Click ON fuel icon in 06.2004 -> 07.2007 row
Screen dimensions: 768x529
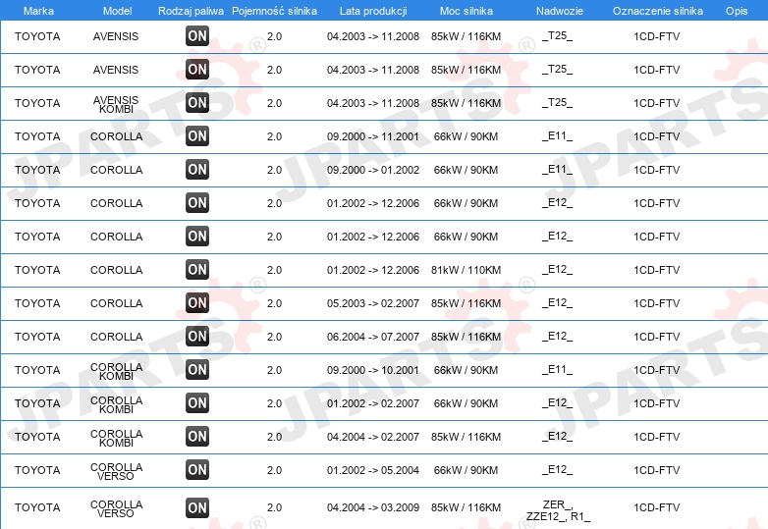pyautogui.click(x=197, y=337)
